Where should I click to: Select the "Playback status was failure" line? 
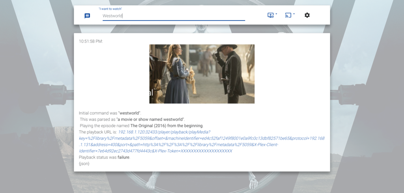point(104,157)
